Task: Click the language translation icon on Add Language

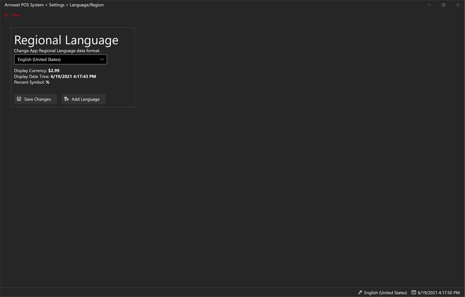Action: tap(67, 99)
